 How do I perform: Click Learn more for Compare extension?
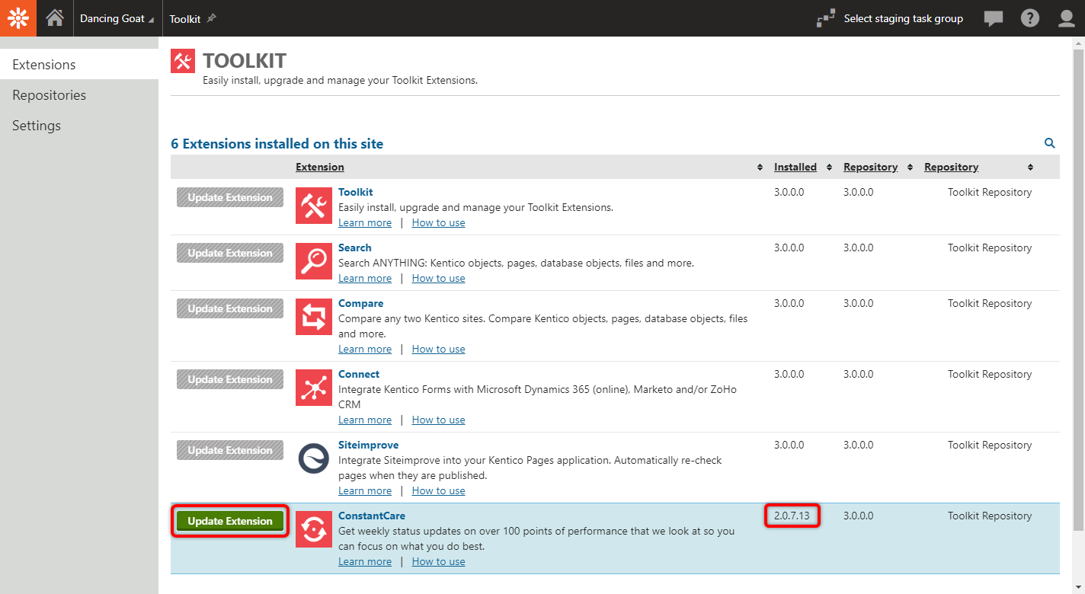[x=365, y=350]
